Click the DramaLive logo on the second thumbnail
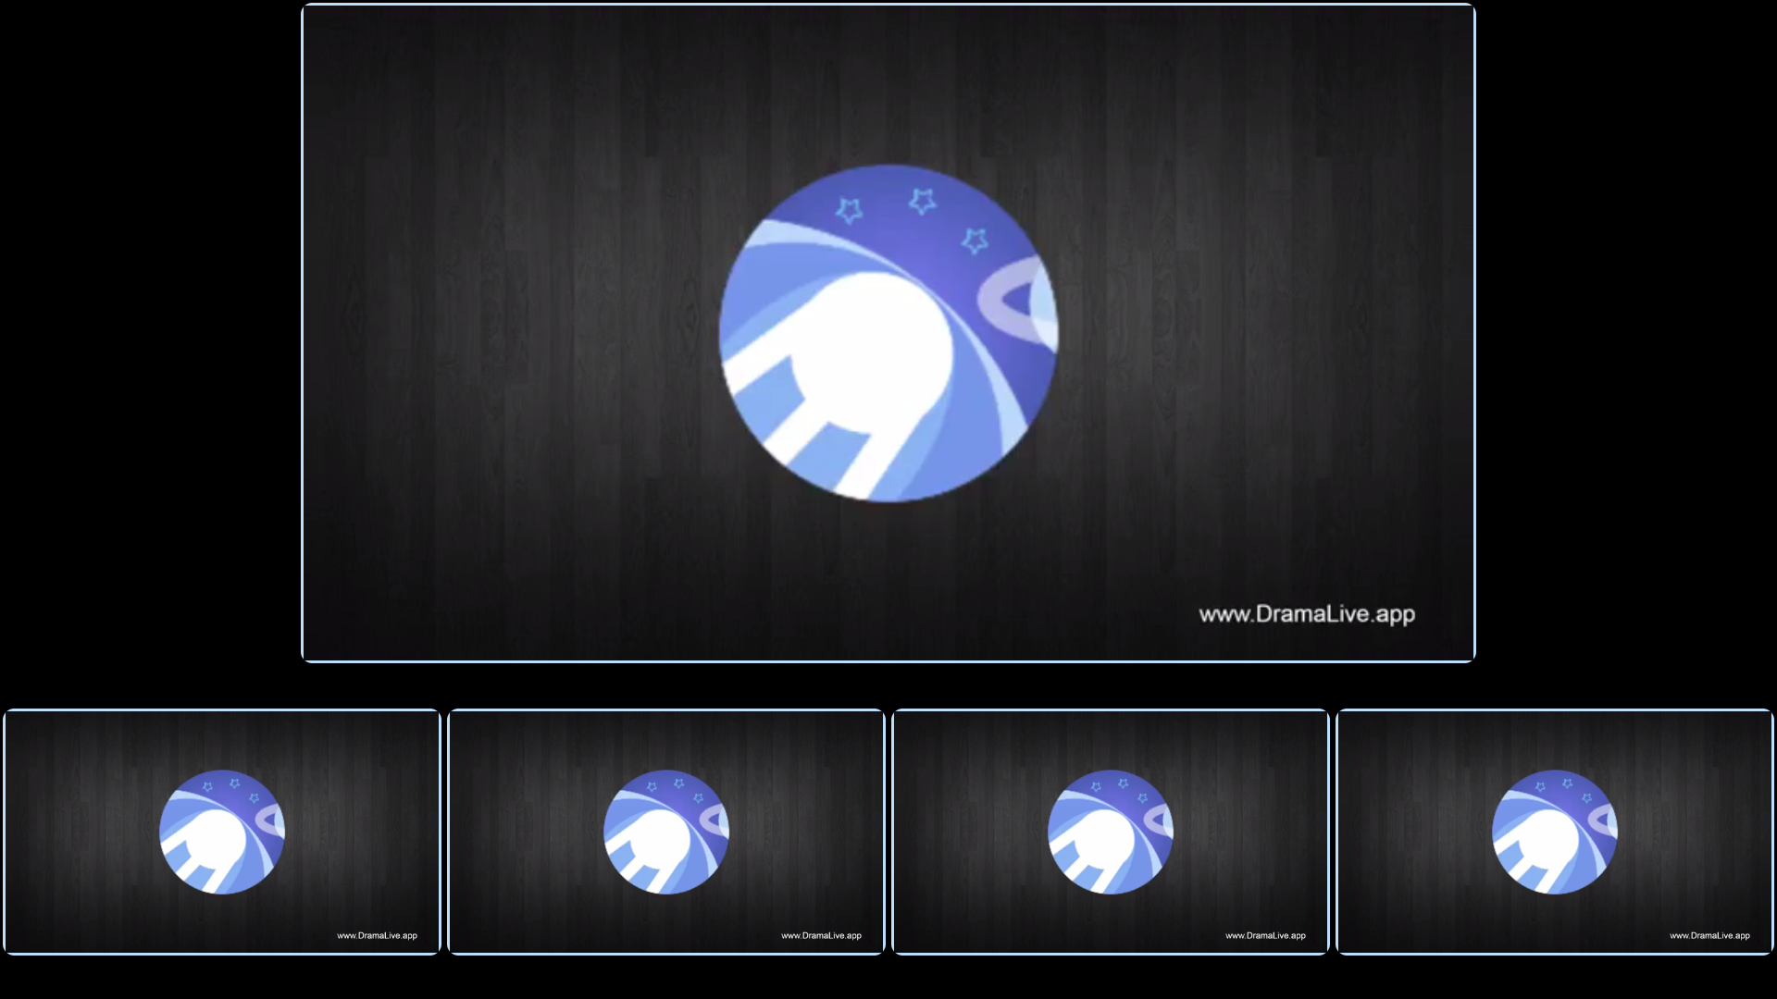The height and width of the screenshot is (999, 1777). 665,831
